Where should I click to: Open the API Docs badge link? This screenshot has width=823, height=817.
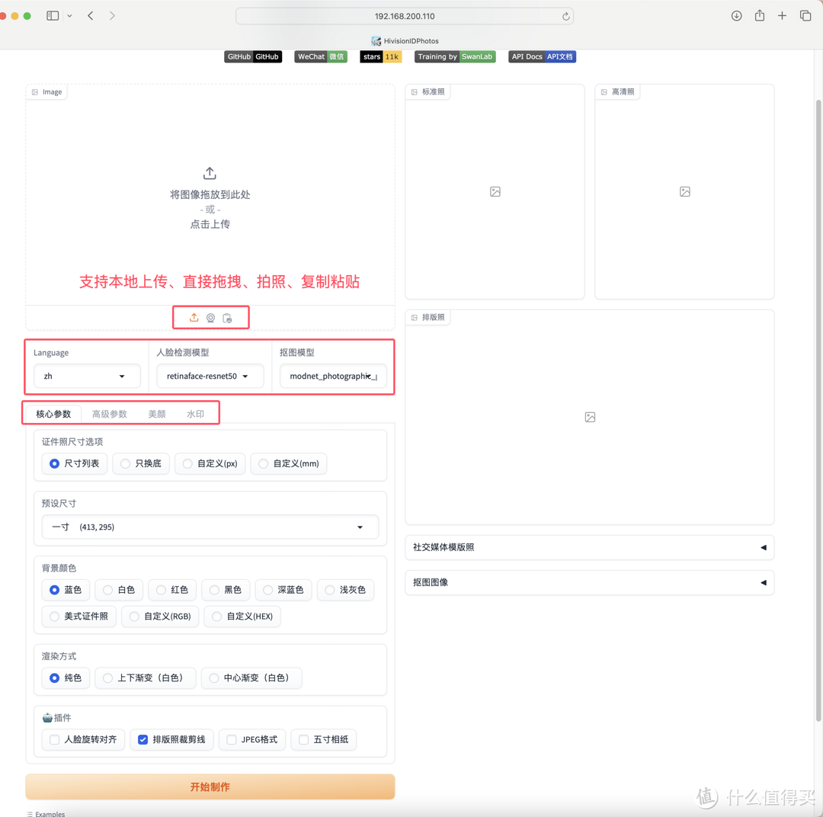[x=542, y=56]
